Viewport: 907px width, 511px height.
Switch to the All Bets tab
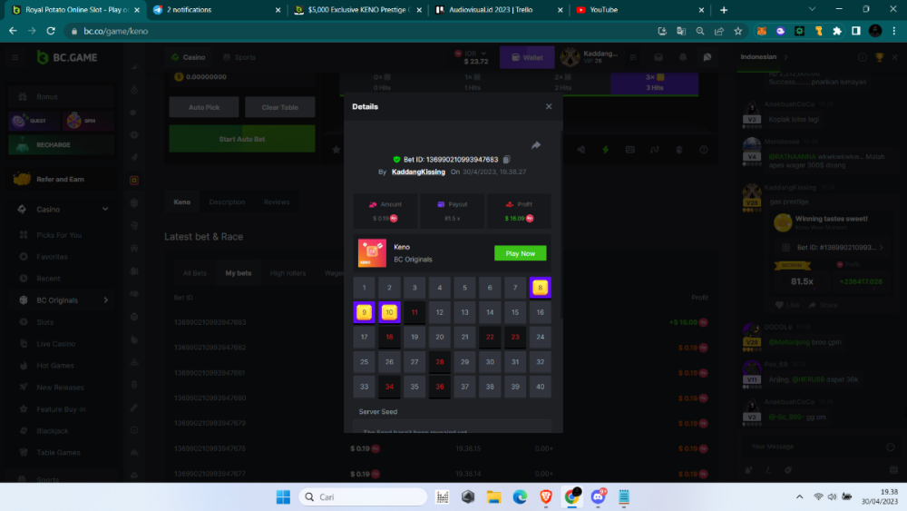[194, 273]
